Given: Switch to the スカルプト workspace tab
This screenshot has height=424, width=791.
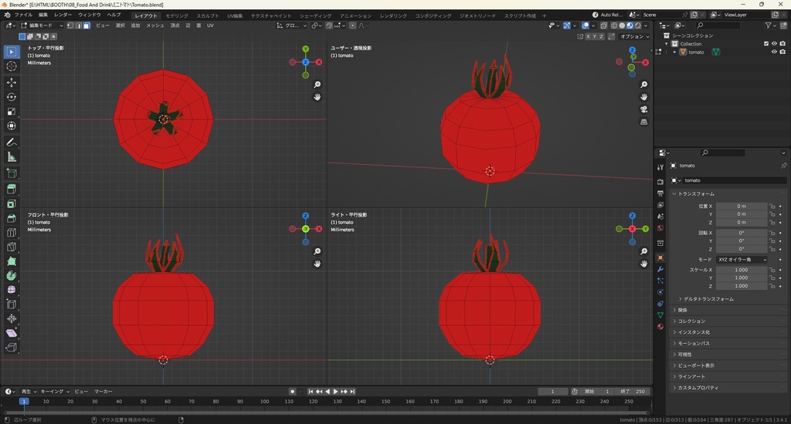Looking at the screenshot, I should coord(207,15).
